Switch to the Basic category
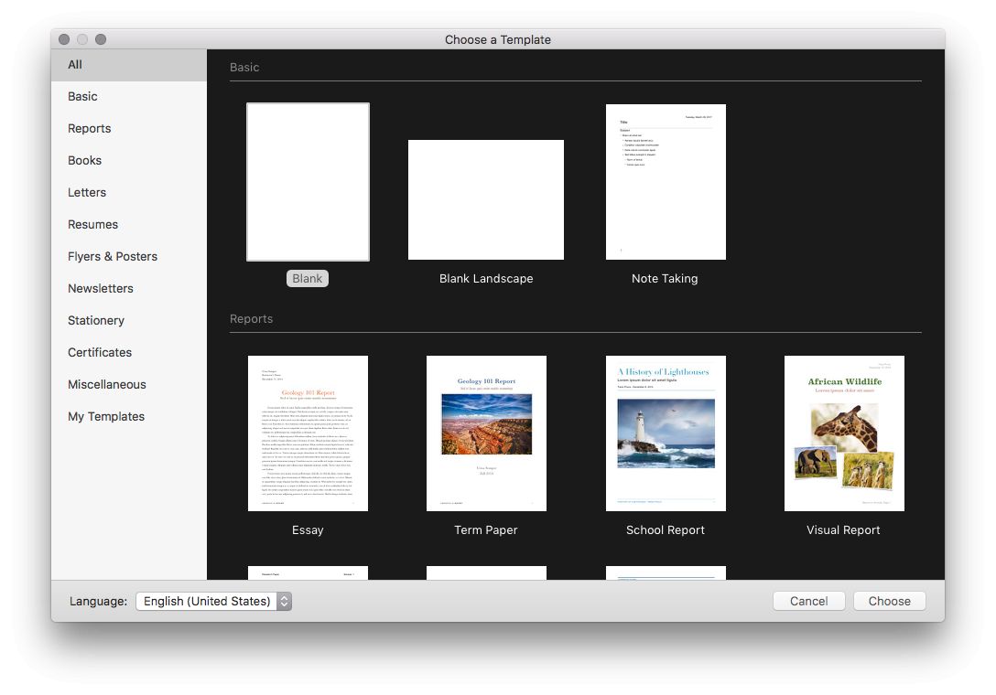 tap(82, 97)
